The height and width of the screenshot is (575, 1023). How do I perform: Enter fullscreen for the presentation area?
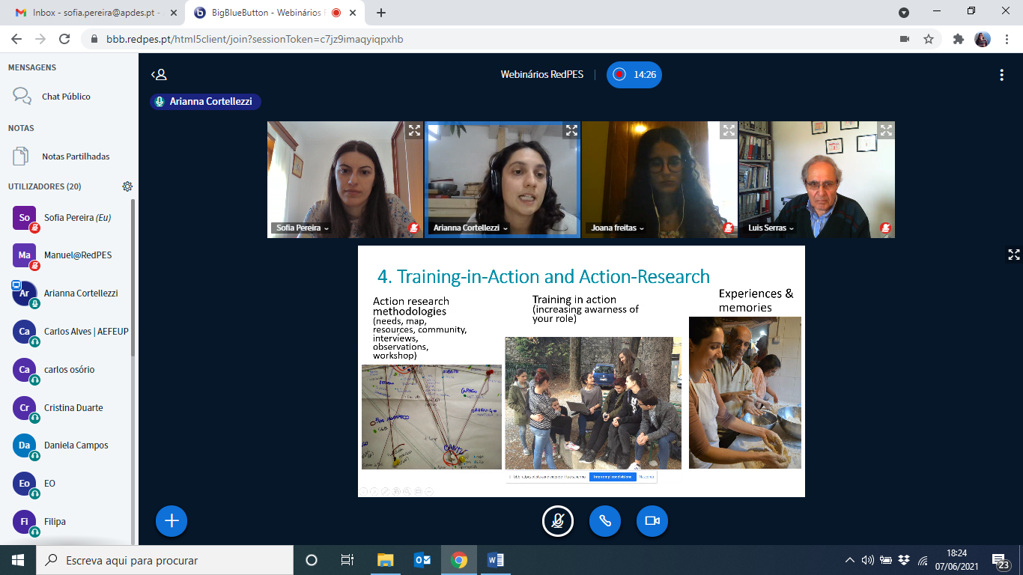click(x=1013, y=254)
